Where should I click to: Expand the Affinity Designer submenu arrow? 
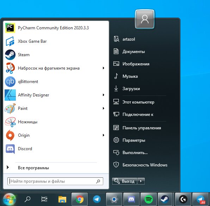coord(103,95)
